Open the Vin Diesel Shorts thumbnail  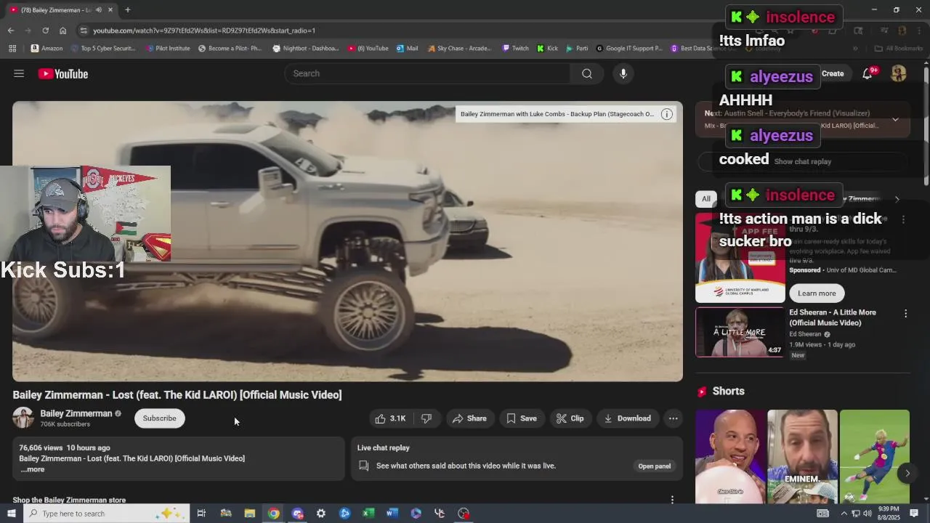coord(730,456)
